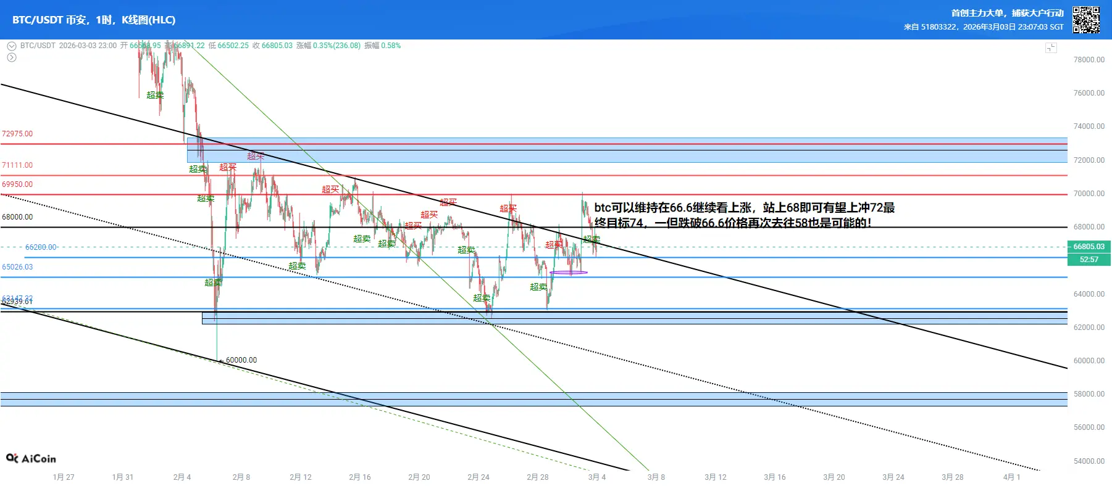This screenshot has width=1112, height=486.
Task: Click "58000.00" on the price axis
Action: [x=1089, y=394]
